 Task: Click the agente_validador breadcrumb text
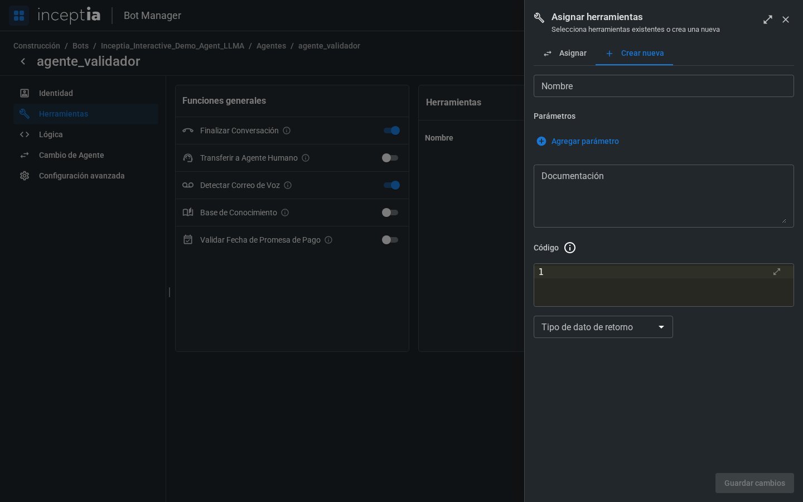click(x=329, y=46)
